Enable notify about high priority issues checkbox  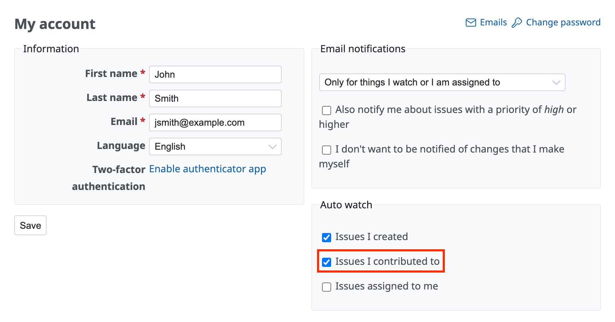[327, 111]
